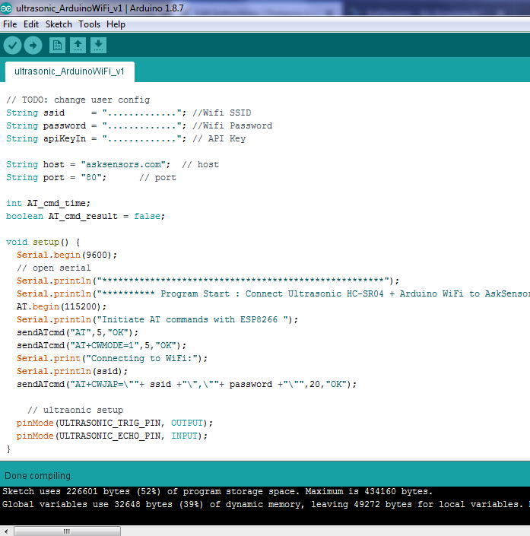Click the 'AT.begin(115200);' line

tap(62, 306)
